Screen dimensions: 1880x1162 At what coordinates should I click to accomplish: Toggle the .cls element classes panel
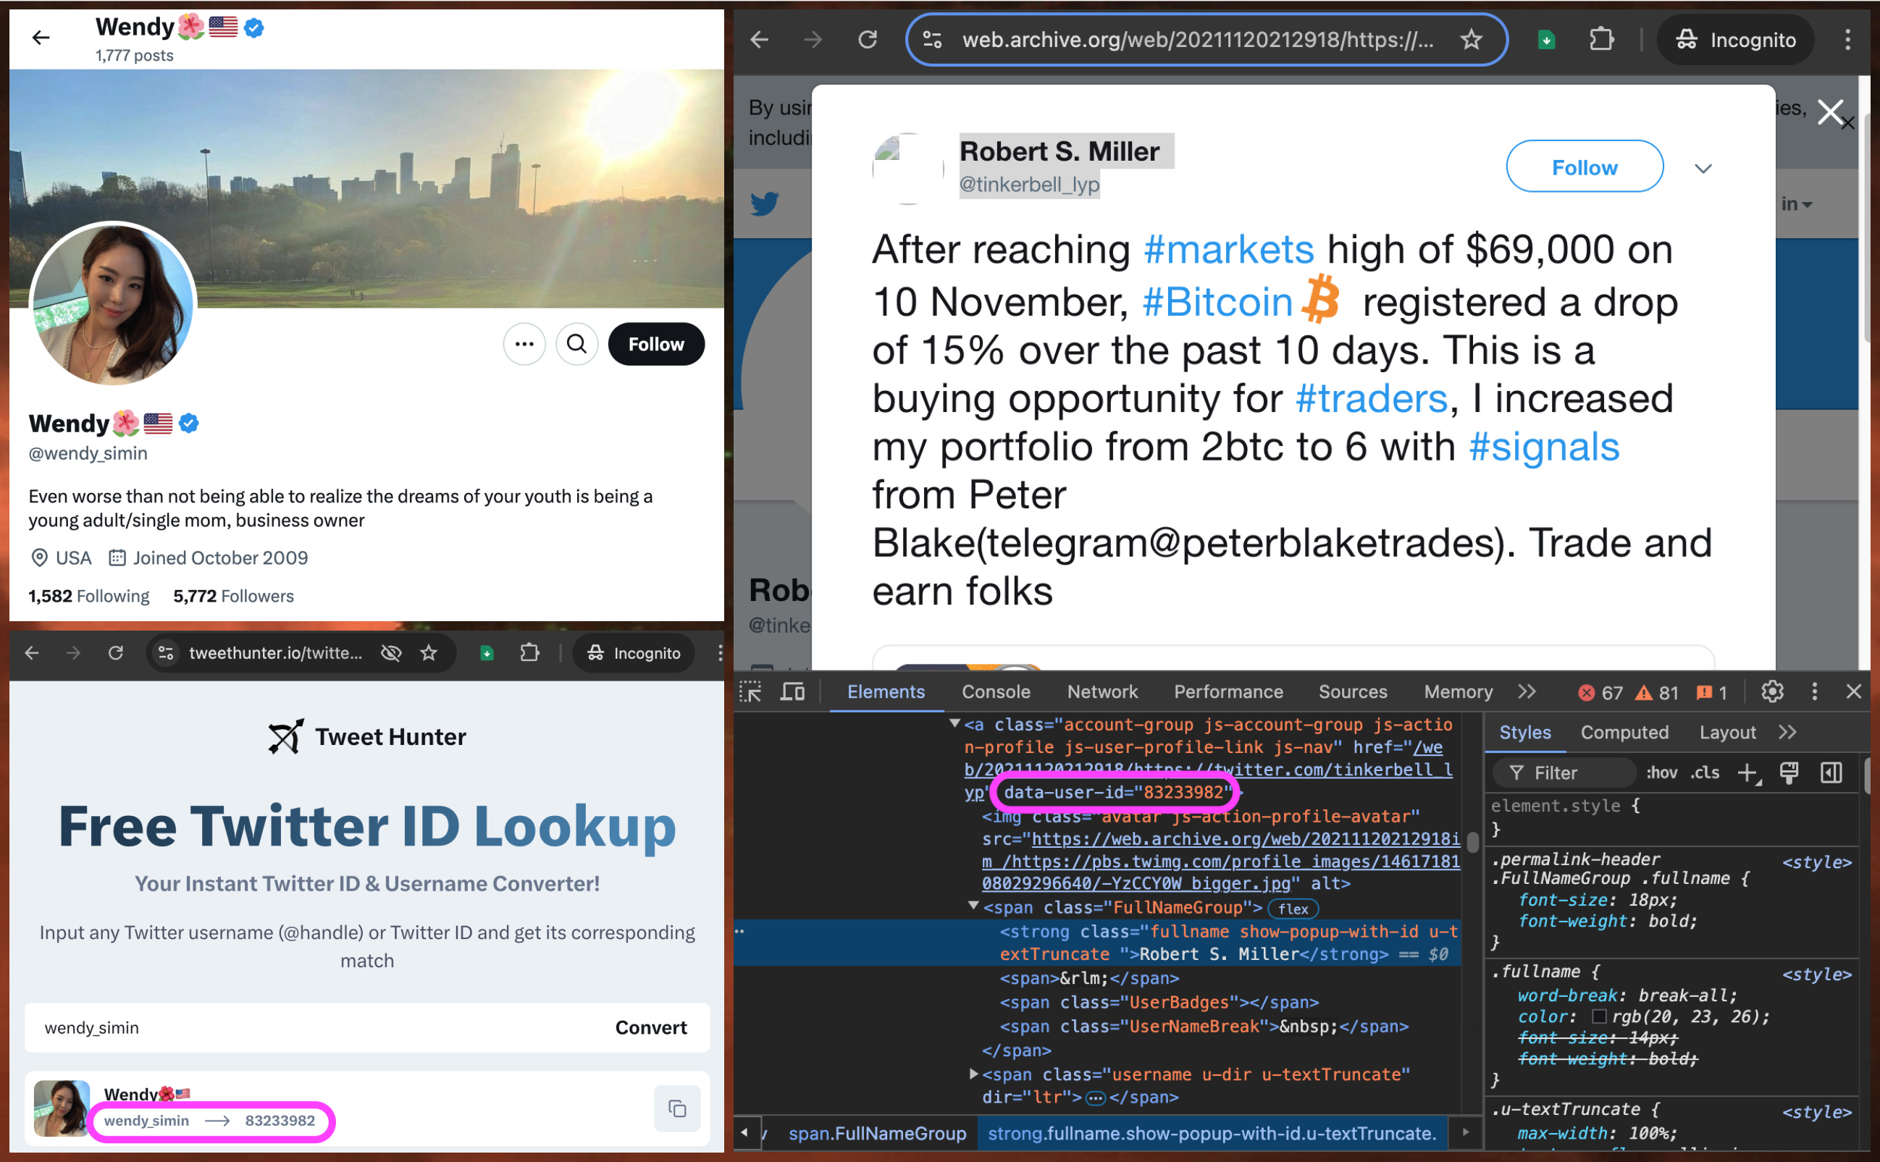1705,773
